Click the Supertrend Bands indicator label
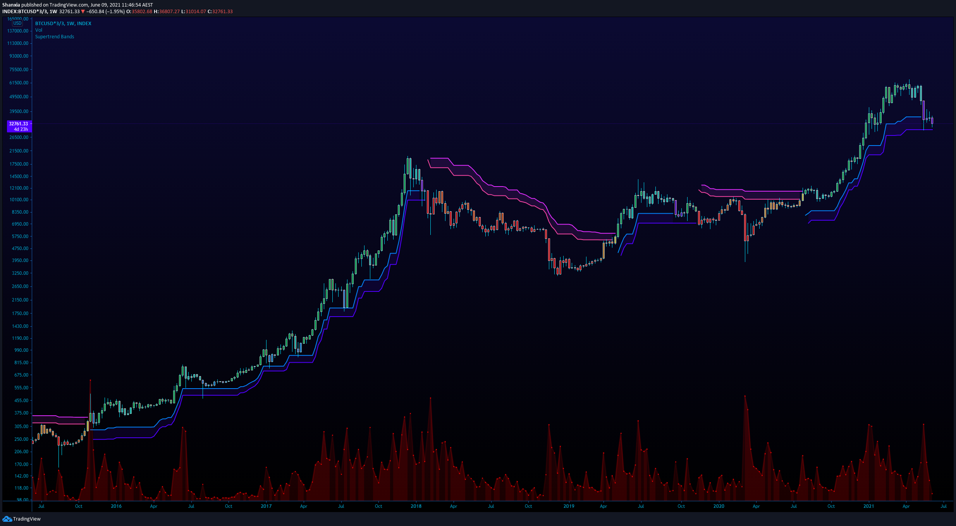 pyautogui.click(x=55, y=37)
